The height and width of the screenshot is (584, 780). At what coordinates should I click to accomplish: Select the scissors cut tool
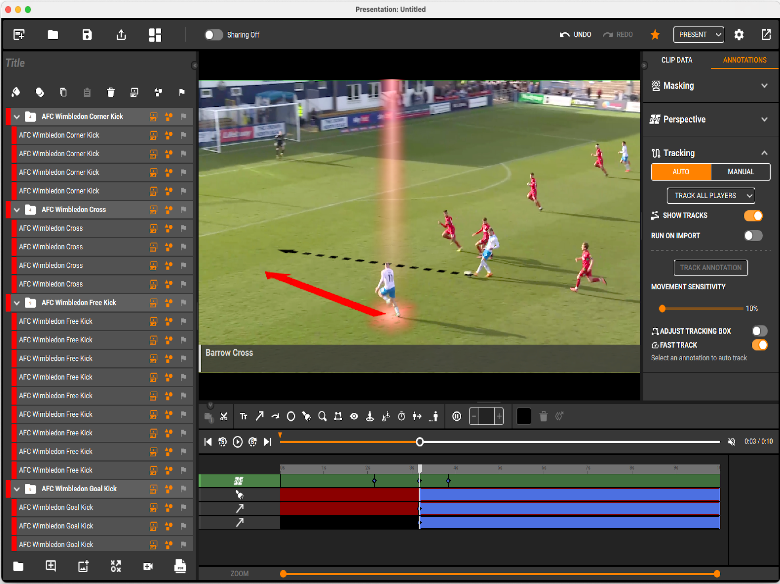click(224, 417)
